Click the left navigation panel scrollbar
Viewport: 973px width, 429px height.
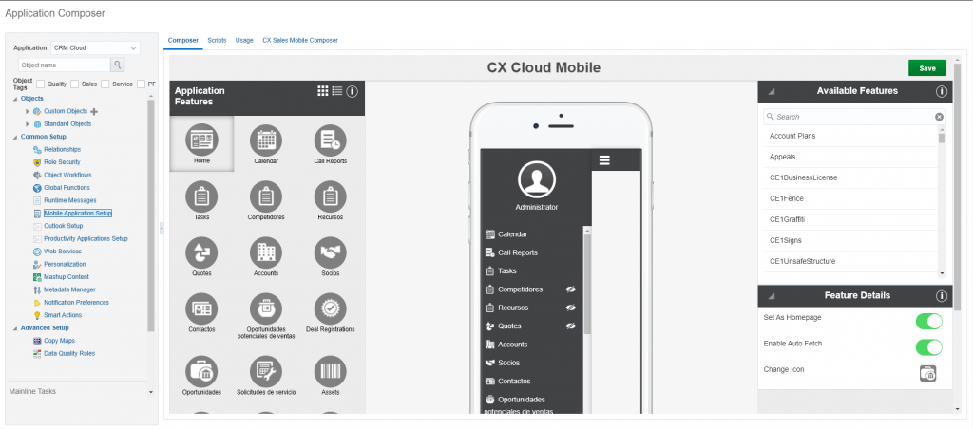point(151,215)
